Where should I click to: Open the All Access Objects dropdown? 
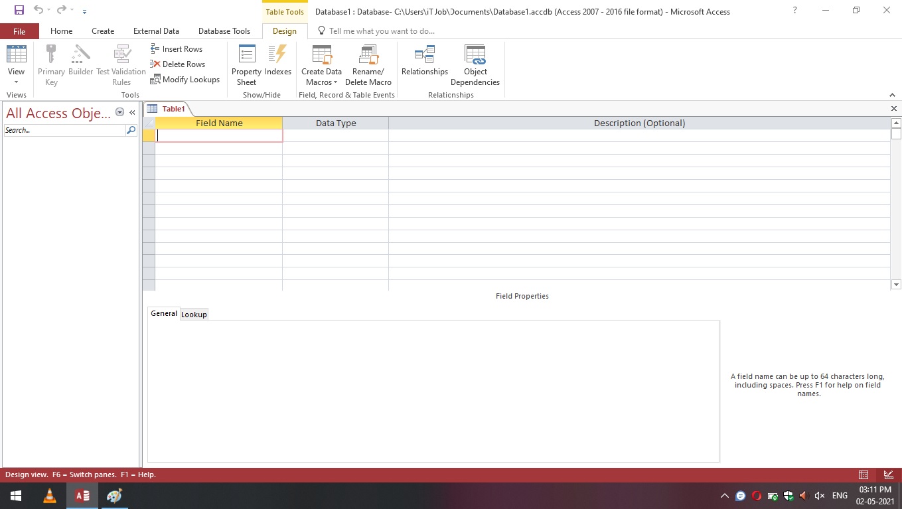coord(119,112)
